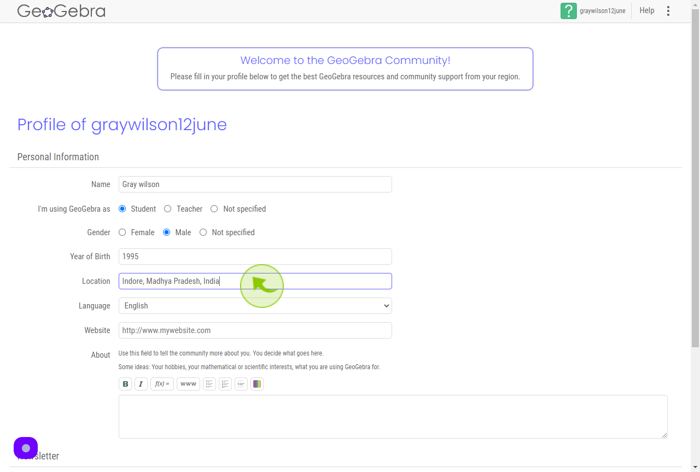This screenshot has height=472, width=700.
Task: Click into the Location field
Action: (255, 281)
